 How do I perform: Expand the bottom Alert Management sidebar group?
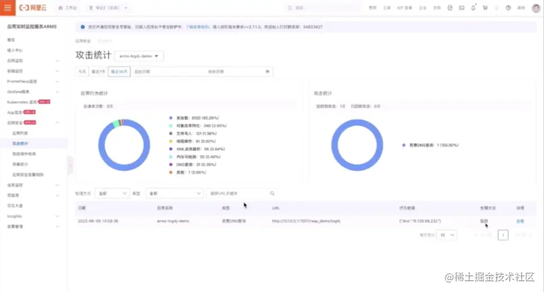33,226
